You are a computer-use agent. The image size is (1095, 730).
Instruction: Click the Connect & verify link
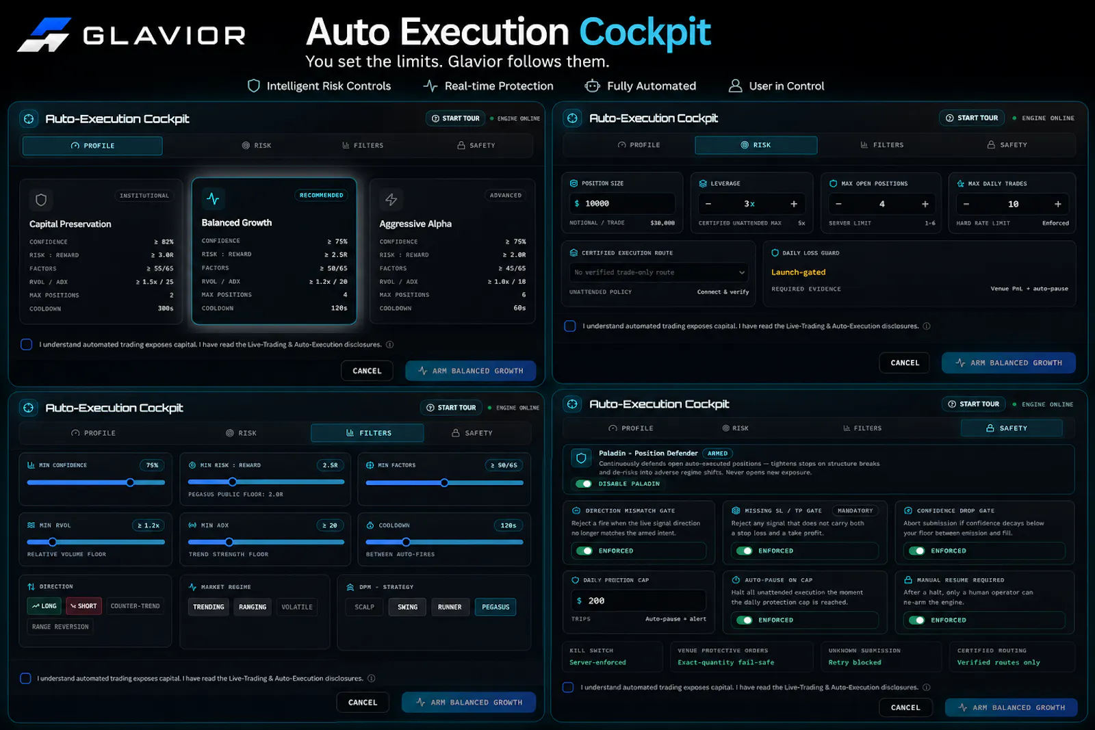click(723, 292)
